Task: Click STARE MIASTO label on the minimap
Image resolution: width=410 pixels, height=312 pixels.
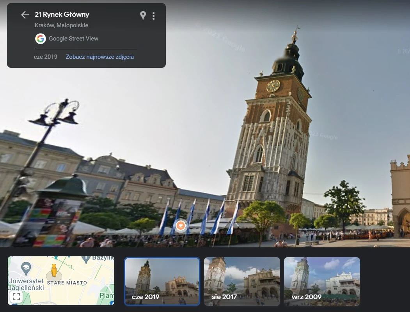Action: pyautogui.click(x=66, y=282)
